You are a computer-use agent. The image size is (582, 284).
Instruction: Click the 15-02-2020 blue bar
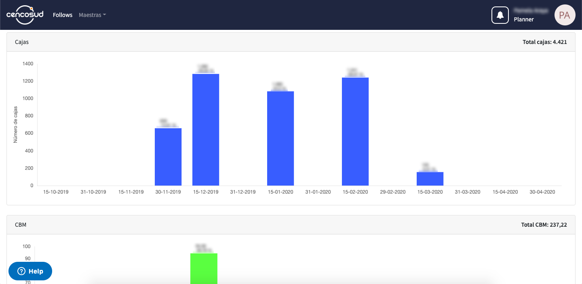coord(355,132)
